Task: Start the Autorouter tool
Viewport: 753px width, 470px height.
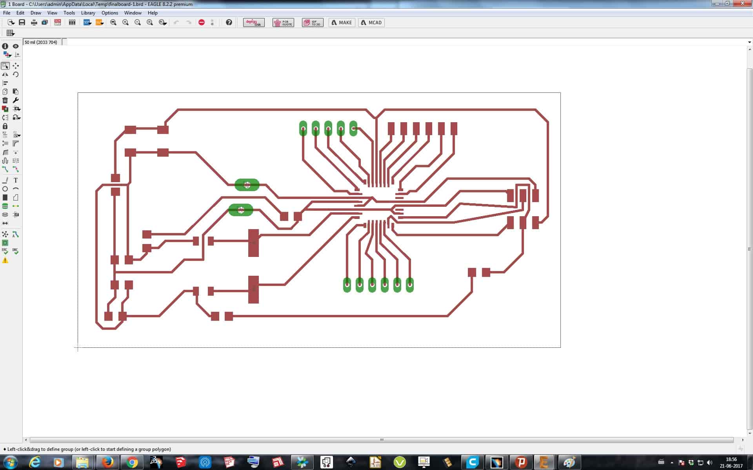Action: click(16, 234)
